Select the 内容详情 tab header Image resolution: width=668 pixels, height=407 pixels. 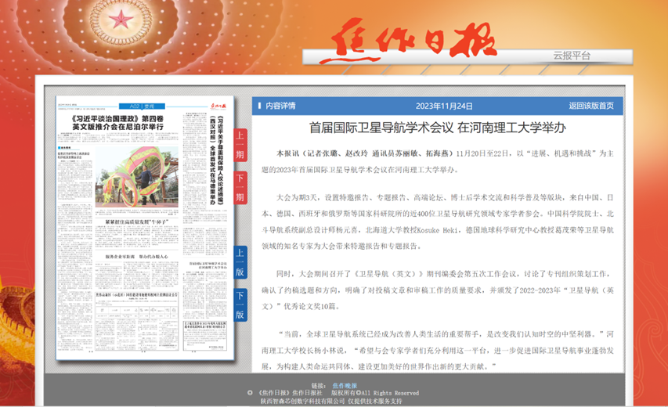pyautogui.click(x=280, y=106)
